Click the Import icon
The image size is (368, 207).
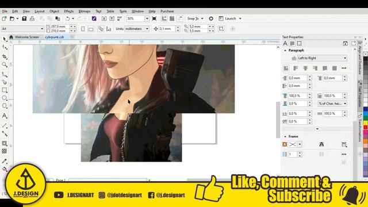click(104, 18)
